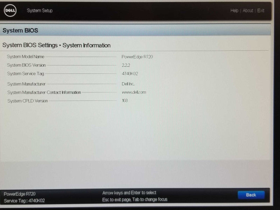Click Service Tag: 4740K02 in footer
The image size is (280, 210).
(x=24, y=201)
